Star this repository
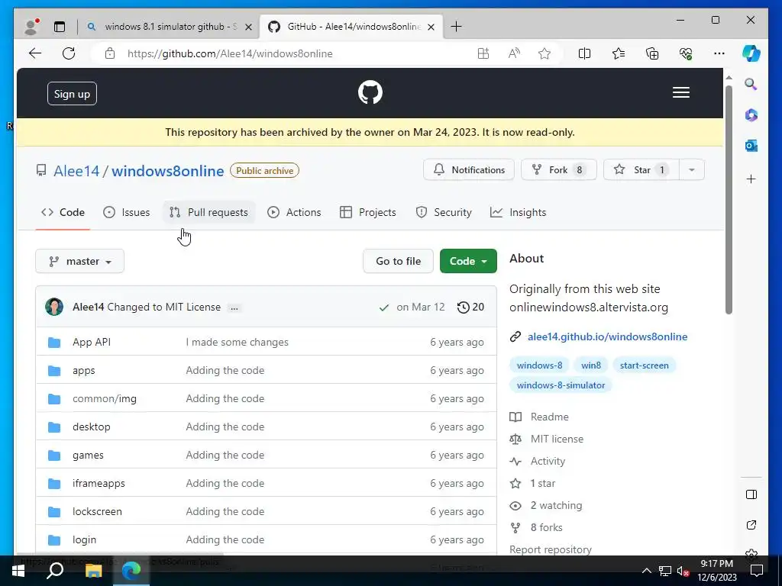This screenshot has height=586, width=782. pos(641,170)
